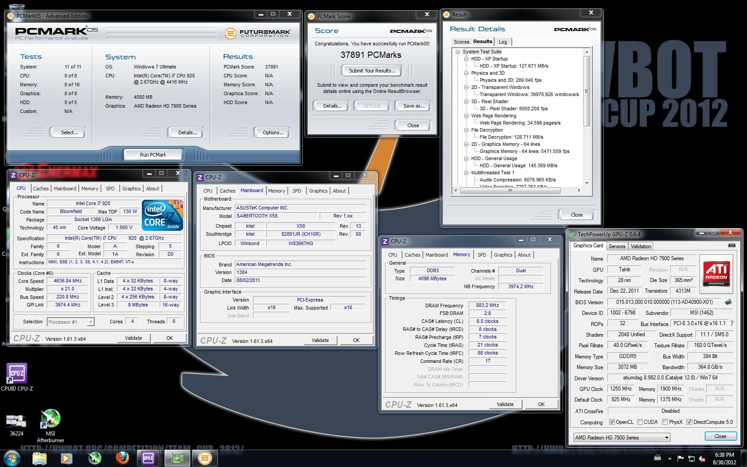Open About tab in the CPU-Z Mainboard window
This screenshot has height=467, width=747.
pos(339,191)
